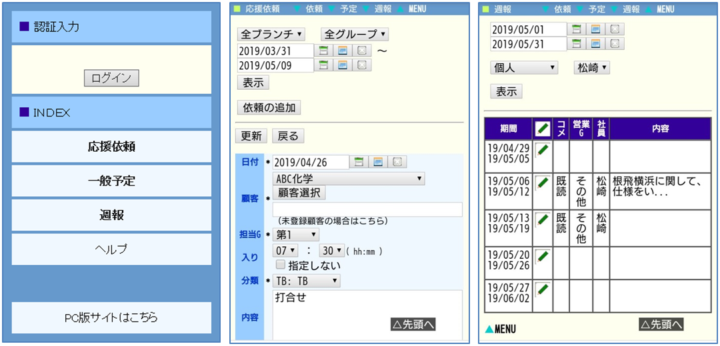Click blue calendar icon beside 2019/04/26 date
This screenshot has width=720, height=346.
(378, 162)
